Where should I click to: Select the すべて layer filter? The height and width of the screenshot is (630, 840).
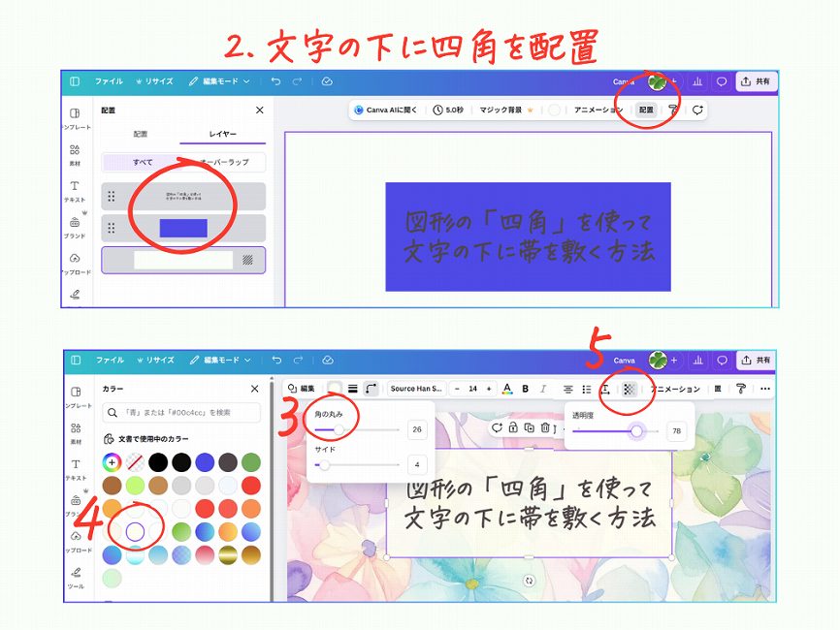142,162
